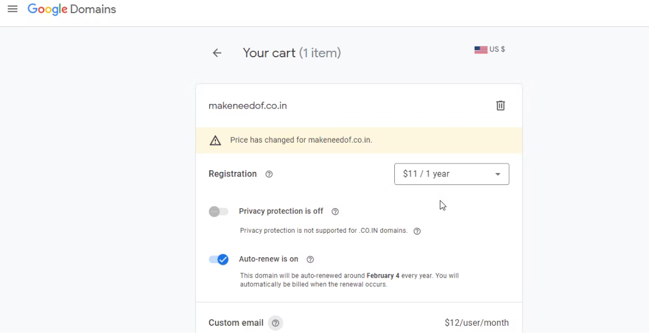This screenshot has height=333, width=649.
Task: Click the warning triangle in the price notice
Action: (x=215, y=141)
